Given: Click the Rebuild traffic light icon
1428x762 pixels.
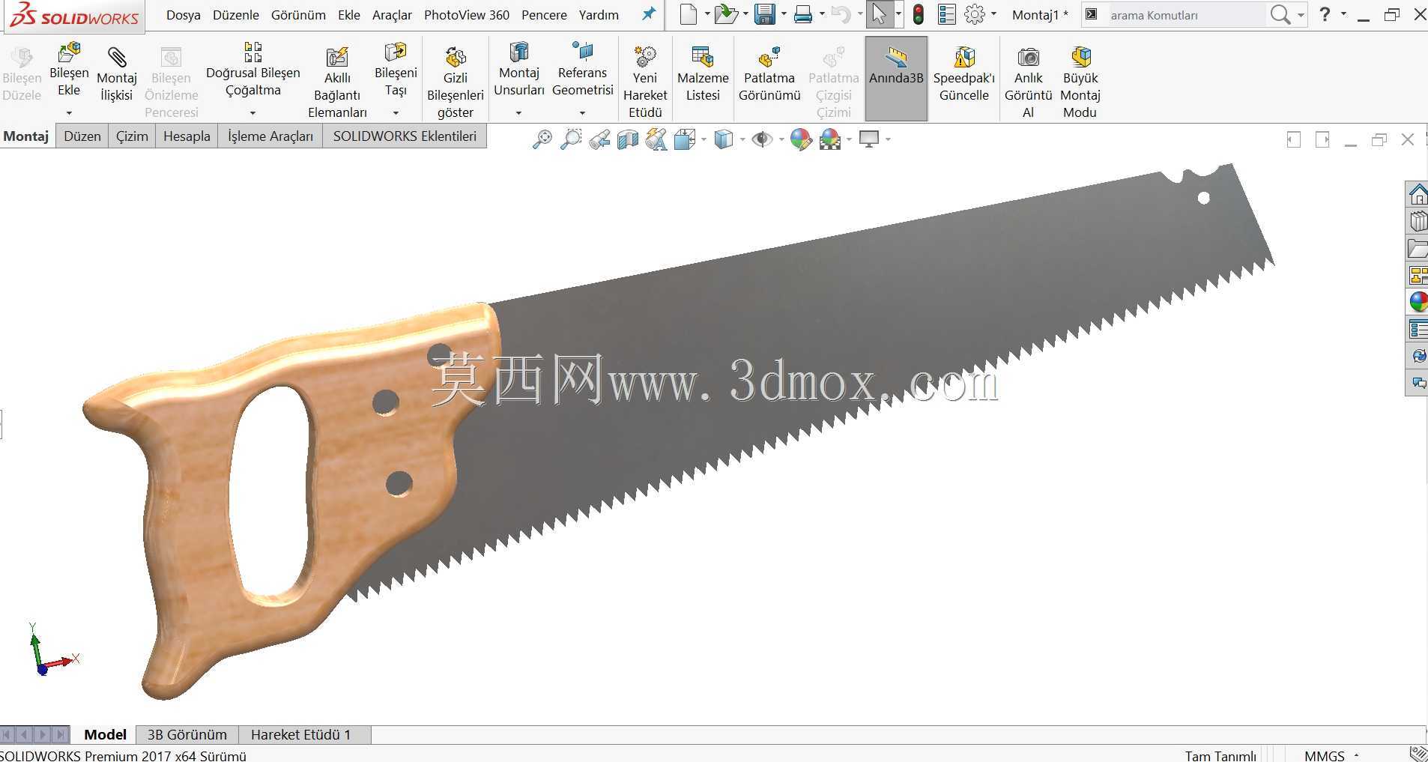Looking at the screenshot, I should (918, 14).
